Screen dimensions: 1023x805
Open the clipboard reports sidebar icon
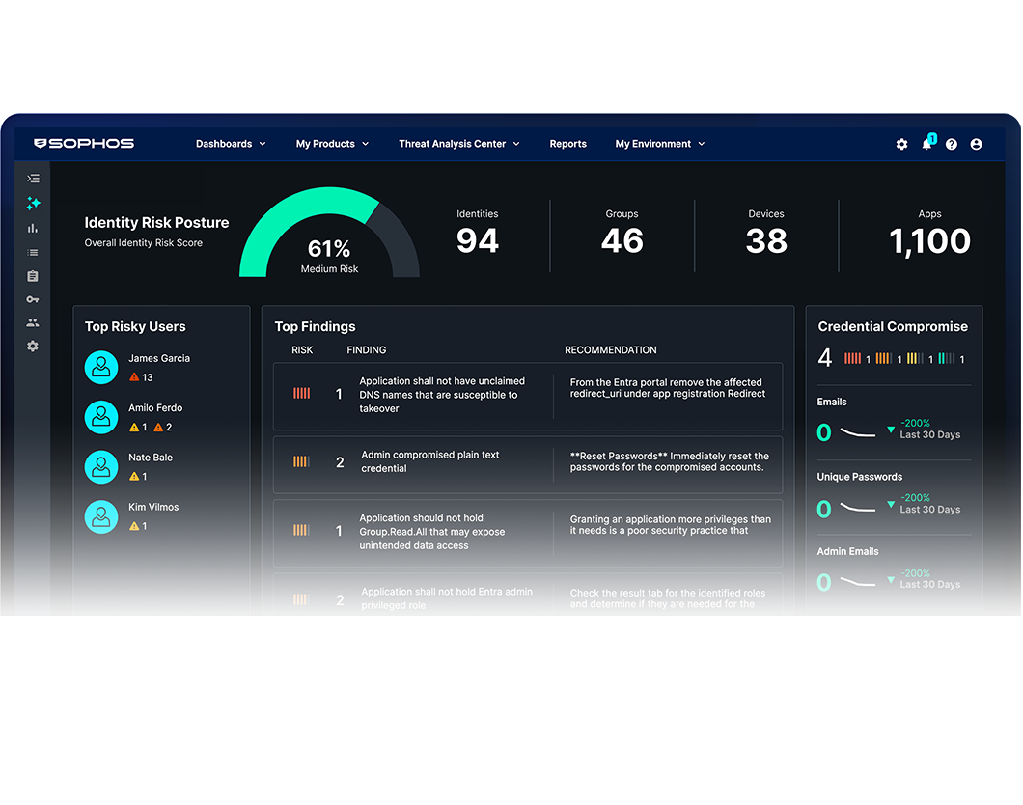click(x=33, y=276)
